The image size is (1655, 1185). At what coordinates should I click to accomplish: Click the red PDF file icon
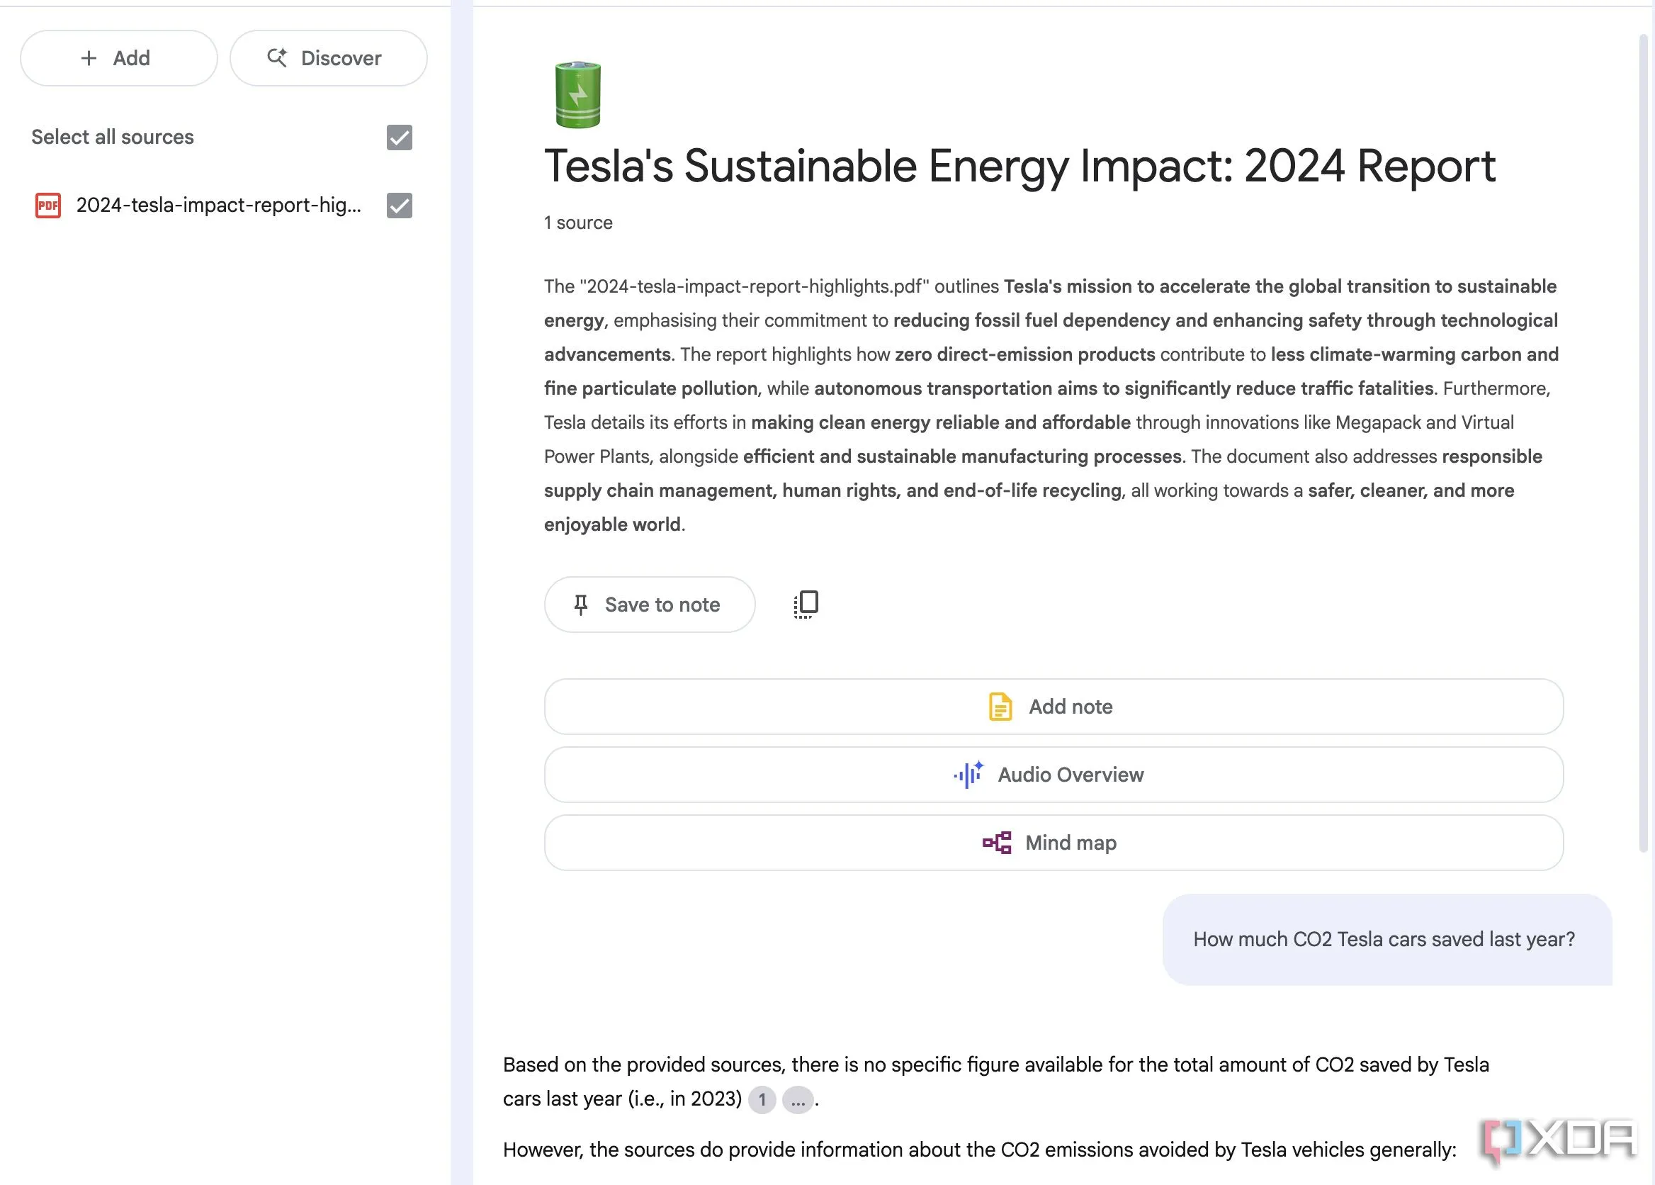coord(48,206)
